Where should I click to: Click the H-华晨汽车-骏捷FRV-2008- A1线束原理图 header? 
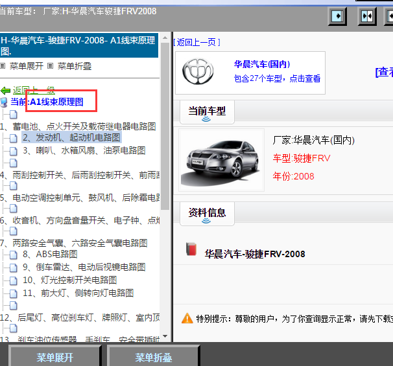pos(79,45)
